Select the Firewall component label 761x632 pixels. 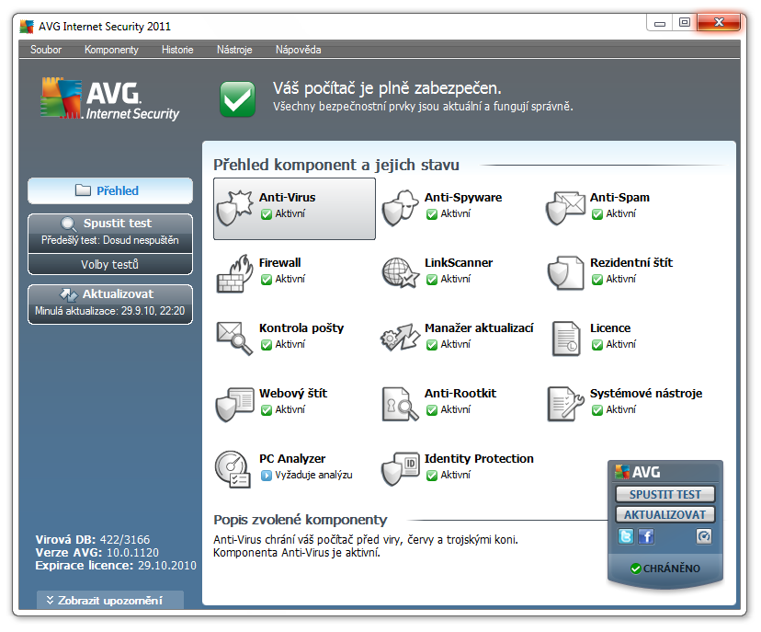click(x=280, y=263)
